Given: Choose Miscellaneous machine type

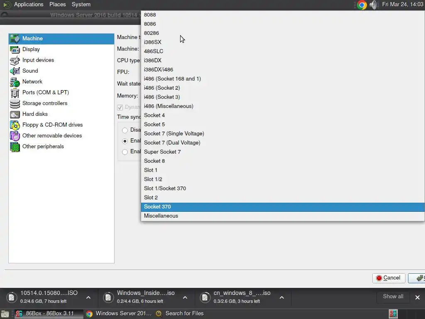Looking at the screenshot, I should click(x=283, y=216).
